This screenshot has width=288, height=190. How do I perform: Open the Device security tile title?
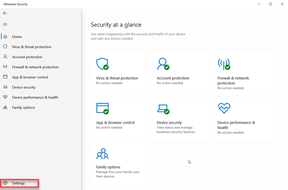coord(170,123)
